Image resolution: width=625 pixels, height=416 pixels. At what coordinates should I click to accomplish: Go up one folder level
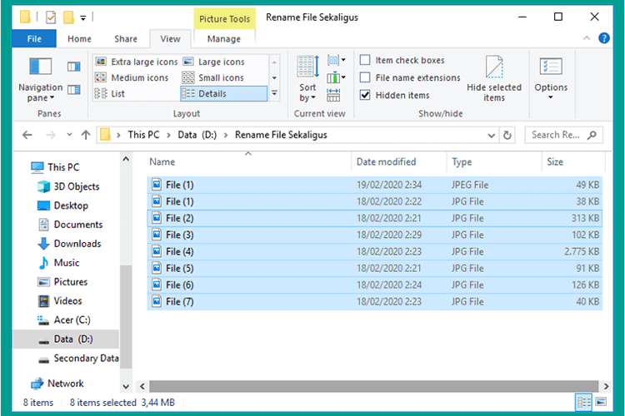(86, 136)
